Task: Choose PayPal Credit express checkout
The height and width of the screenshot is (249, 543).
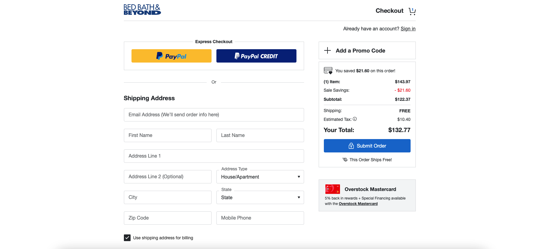Action: (256, 56)
